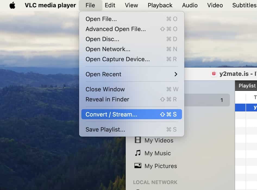Select Open Capture Device entry
Viewport: 257px width, 190px height.
tap(117, 59)
